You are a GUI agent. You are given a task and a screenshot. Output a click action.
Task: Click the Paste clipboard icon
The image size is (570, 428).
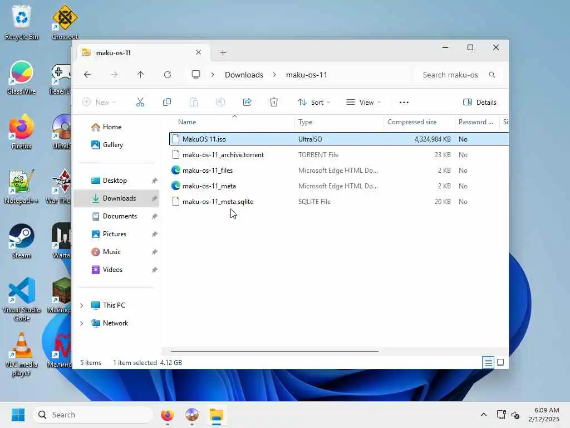click(x=194, y=103)
